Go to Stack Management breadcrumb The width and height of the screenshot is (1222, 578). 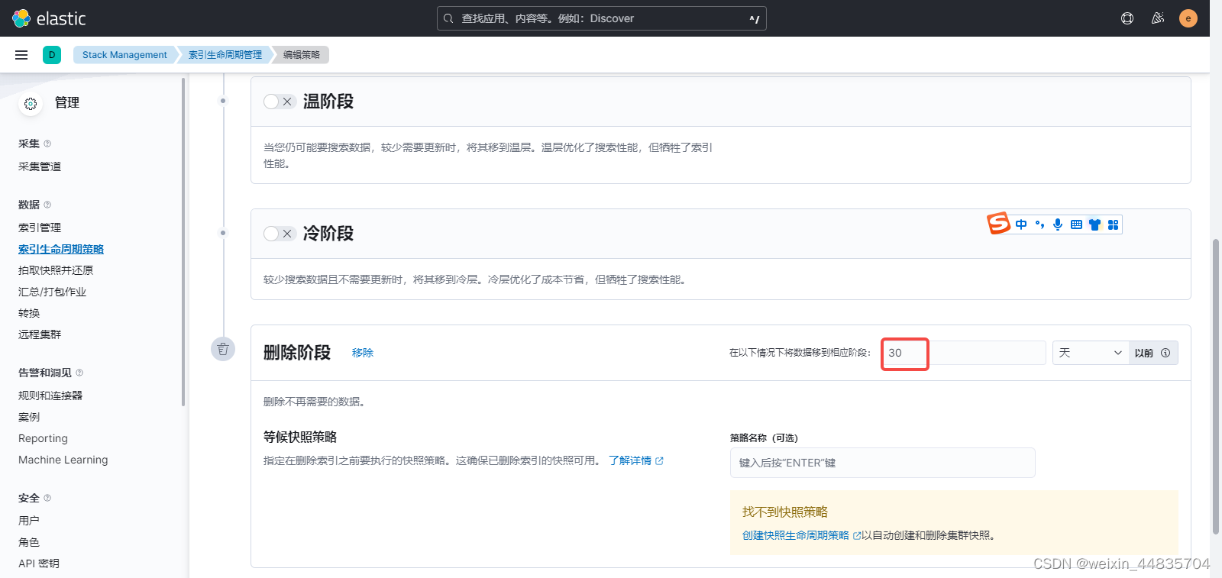[x=124, y=55]
